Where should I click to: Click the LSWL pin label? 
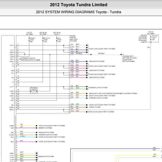(12, 96)
